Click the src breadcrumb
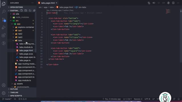This screenshot has height=102, width=182. click(x=40, y=7)
